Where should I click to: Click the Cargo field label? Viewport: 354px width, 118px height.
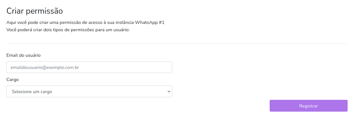[x=13, y=80]
